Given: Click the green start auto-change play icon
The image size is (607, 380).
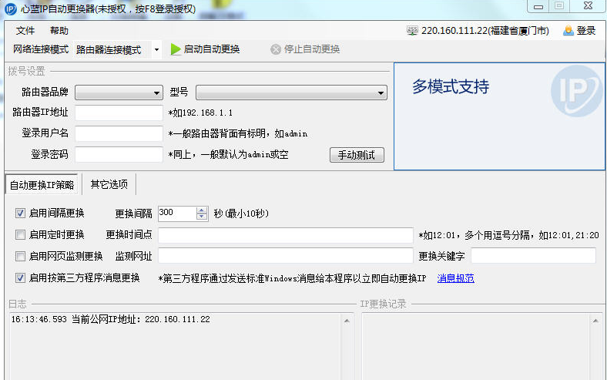Looking at the screenshot, I should click(x=176, y=49).
